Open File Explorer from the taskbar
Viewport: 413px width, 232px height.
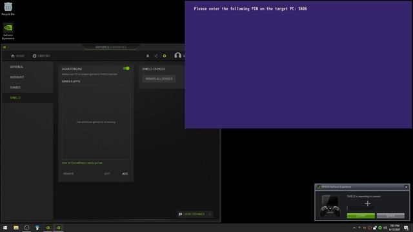16,227
